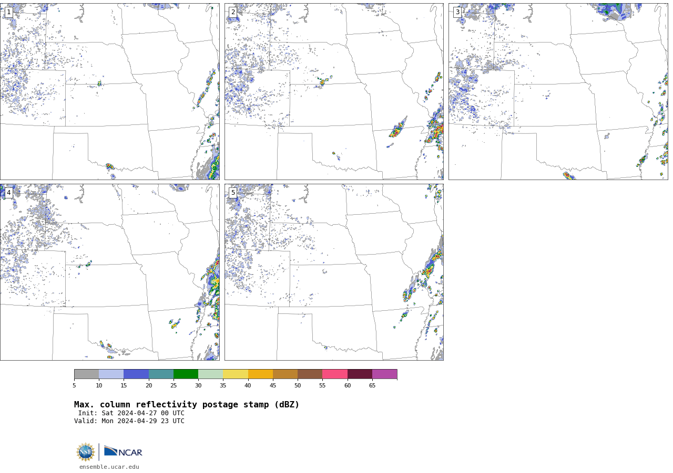Click the 'Init: Sat 2024-04-27 00 UTC' text
673x473 pixels.
[131, 413]
